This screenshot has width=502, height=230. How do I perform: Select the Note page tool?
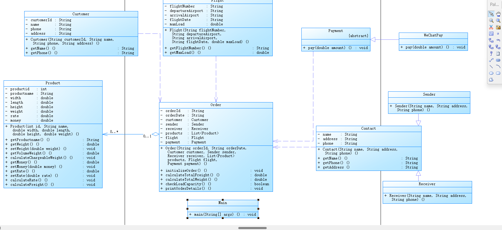498,53
